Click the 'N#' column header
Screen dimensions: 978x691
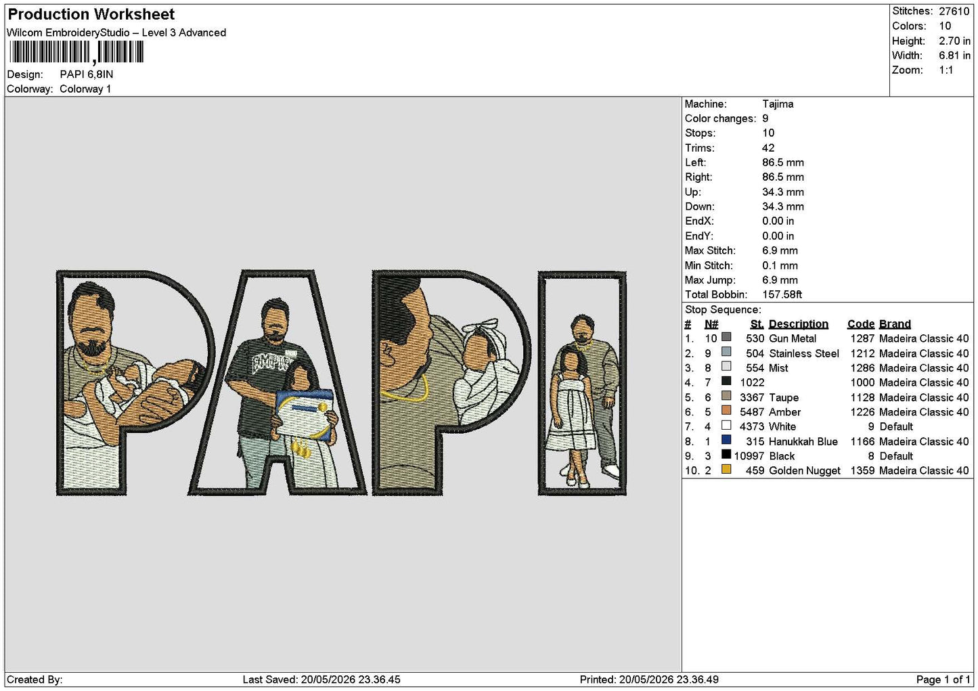[711, 324]
